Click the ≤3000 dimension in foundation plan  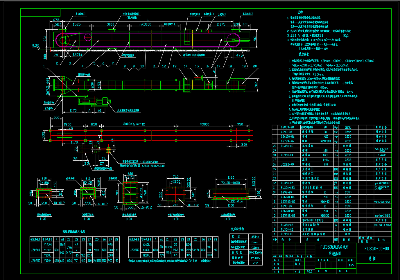click(205, 124)
